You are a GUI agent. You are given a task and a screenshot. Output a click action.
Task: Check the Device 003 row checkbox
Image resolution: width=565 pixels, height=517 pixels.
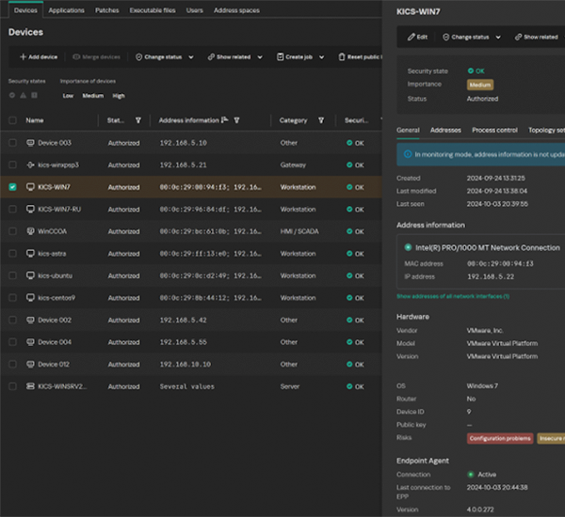[12, 143]
